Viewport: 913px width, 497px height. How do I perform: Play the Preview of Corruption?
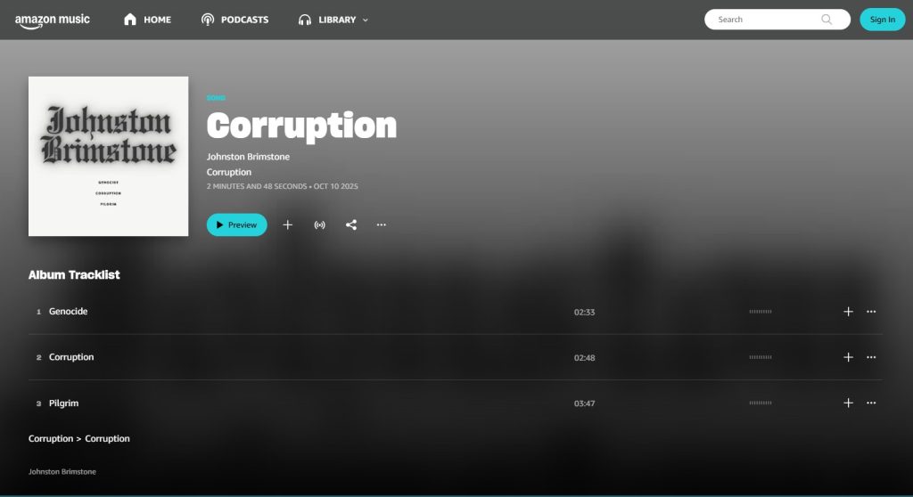(x=237, y=224)
